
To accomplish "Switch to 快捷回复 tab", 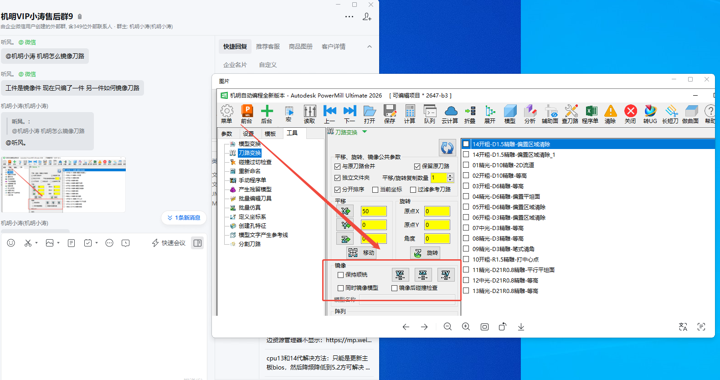I will (x=235, y=46).
